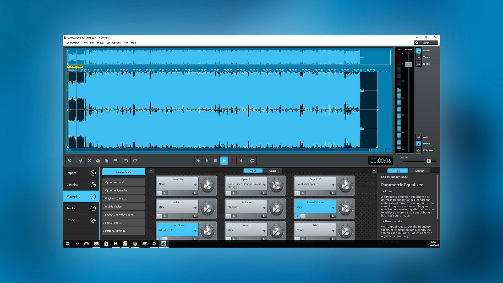This screenshot has width=503, height=283.
Task: Open the Dynamics preset dropdown
Action: (264, 185)
